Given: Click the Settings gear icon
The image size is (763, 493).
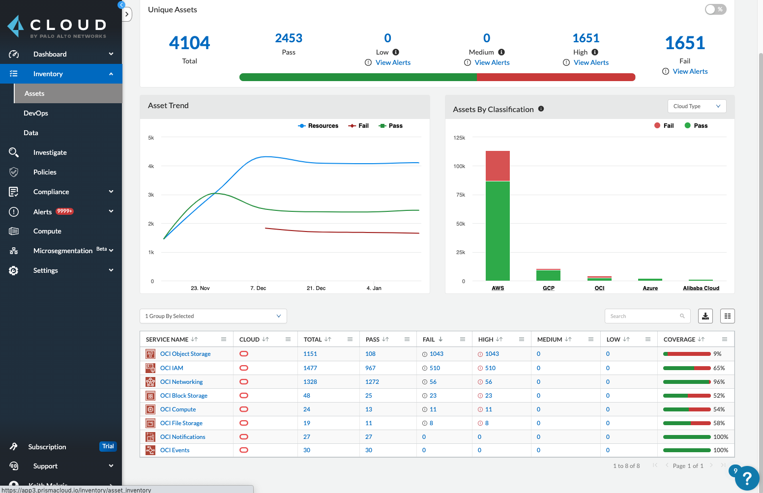Looking at the screenshot, I should tap(14, 270).
